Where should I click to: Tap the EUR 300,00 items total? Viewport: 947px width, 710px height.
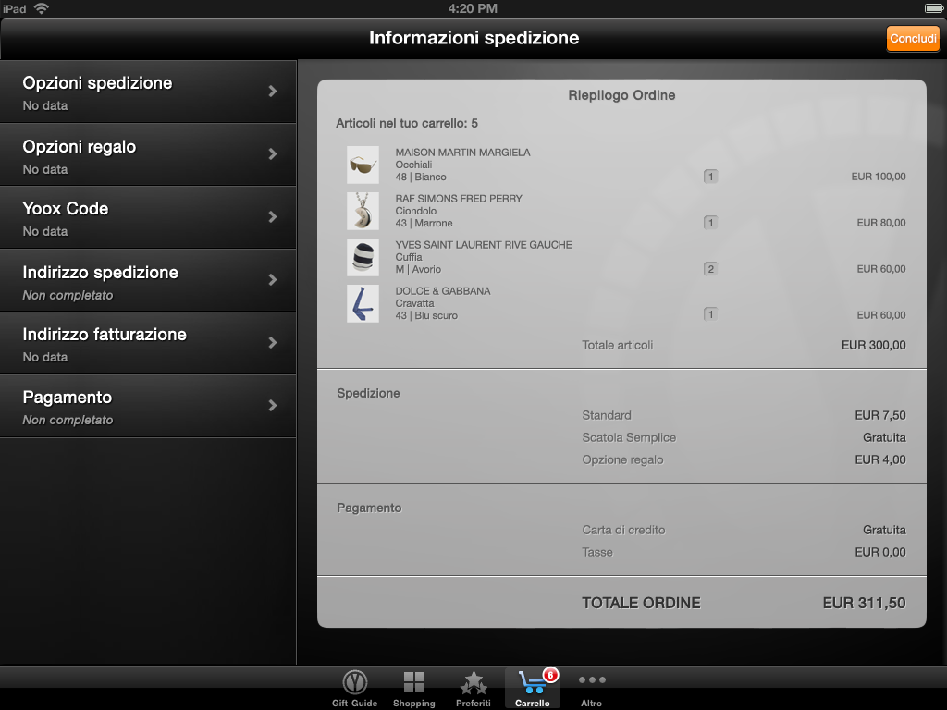pos(873,346)
